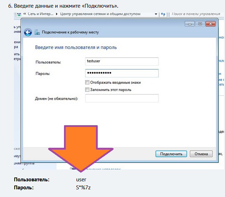Tick the Запомнить этот пароль checkbox
Image resolution: width=225 pixels, height=197 pixels.
[x=87, y=90]
